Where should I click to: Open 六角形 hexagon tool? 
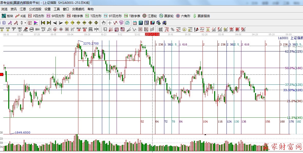click(183, 16)
